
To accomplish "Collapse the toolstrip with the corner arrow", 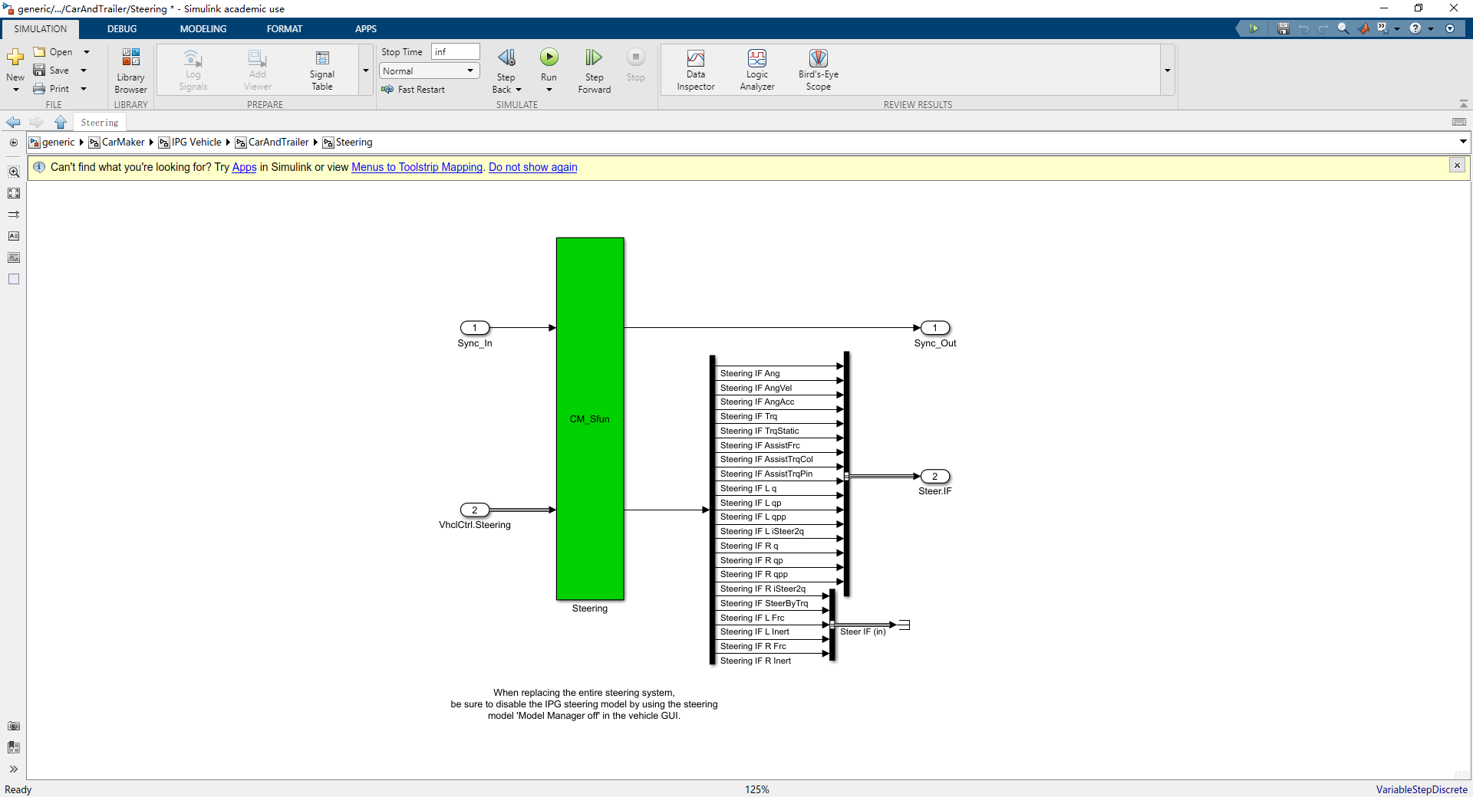I will click(1464, 103).
